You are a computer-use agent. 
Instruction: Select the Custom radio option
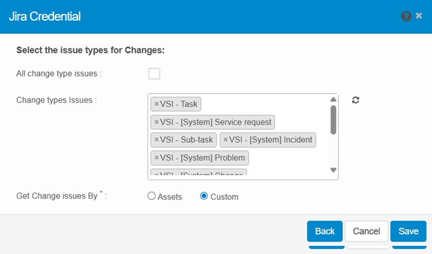pyautogui.click(x=203, y=196)
